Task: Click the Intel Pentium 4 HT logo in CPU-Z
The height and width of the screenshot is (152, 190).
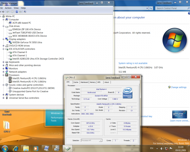Action: click(x=128, y=93)
